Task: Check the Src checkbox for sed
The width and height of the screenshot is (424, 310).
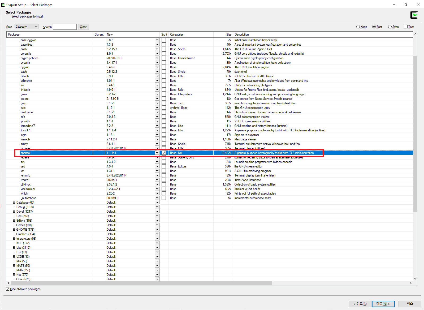Action: 164,166
